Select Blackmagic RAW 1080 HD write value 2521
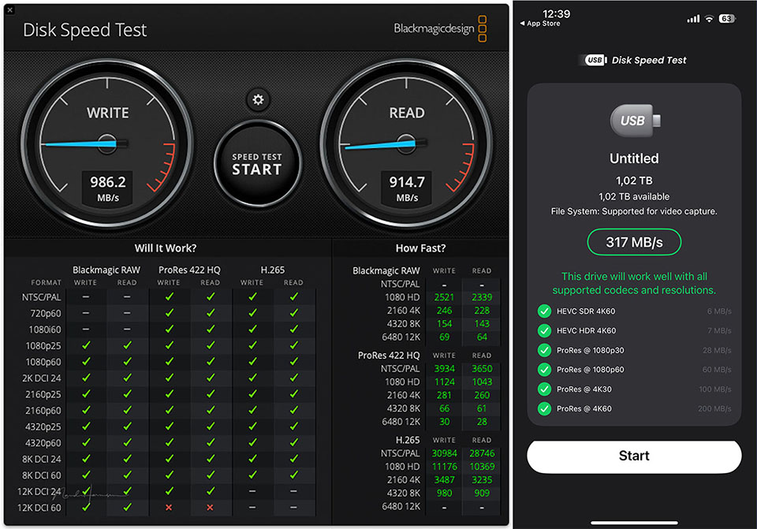This screenshot has height=529, width=757. [x=444, y=297]
